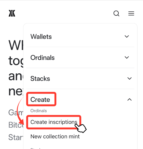143x149 pixels.
Task: Click the gray Ordinals subheading under Create
Action: click(39, 111)
